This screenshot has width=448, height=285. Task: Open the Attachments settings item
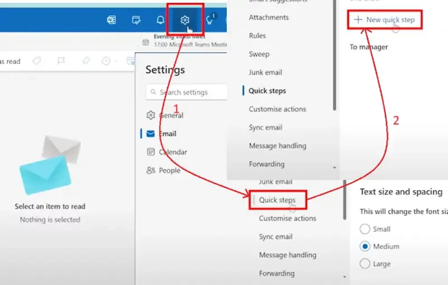(x=269, y=17)
